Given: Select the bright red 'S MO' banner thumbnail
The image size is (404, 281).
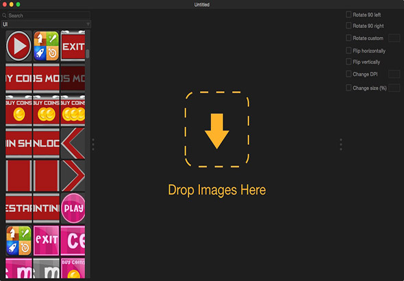Looking at the screenshot, I should coord(46,78).
